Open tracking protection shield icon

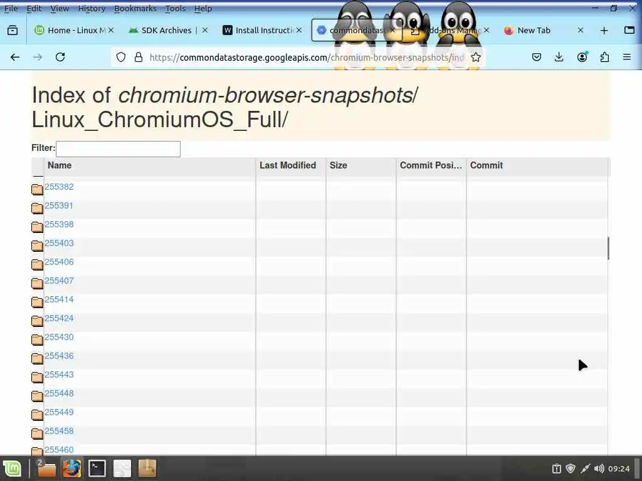coord(120,57)
